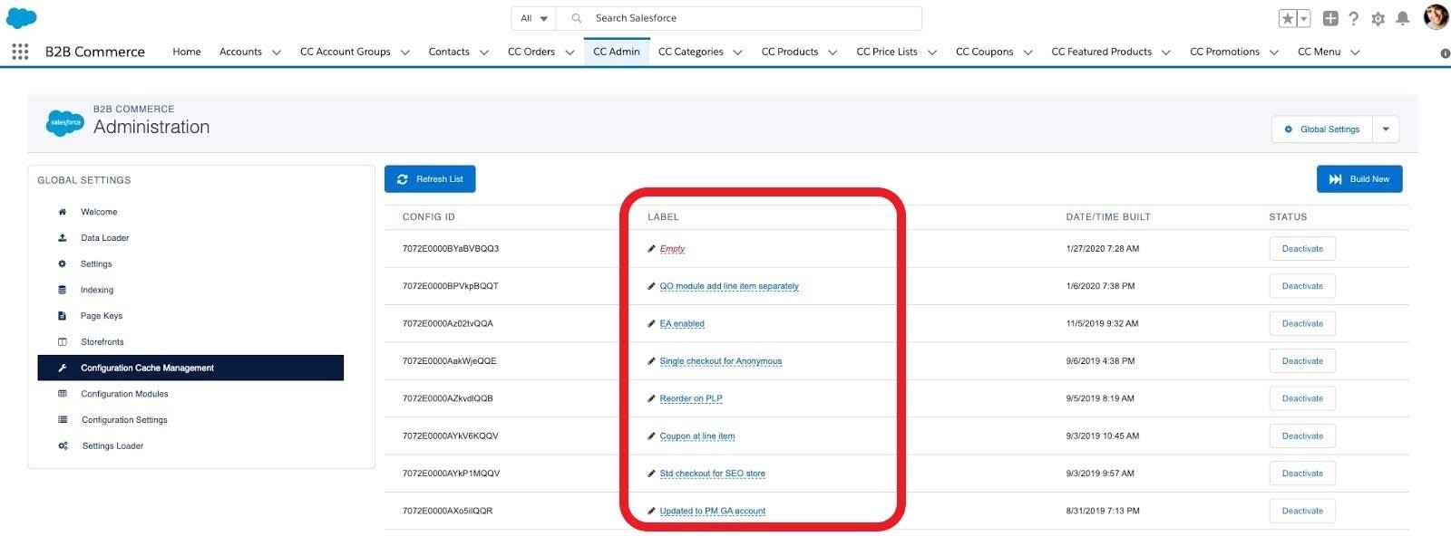Expand the CC Products tab chevron
The image size is (1451, 536).
[x=833, y=53]
